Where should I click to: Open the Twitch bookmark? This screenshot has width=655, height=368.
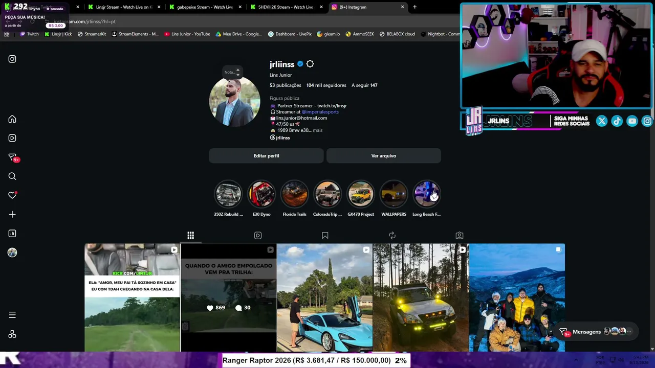click(x=29, y=34)
